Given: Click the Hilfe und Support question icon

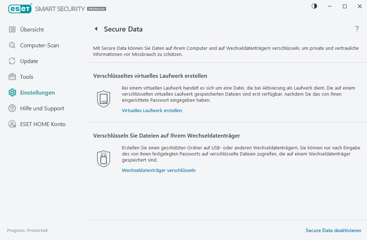Looking at the screenshot, I should click(x=12, y=108).
